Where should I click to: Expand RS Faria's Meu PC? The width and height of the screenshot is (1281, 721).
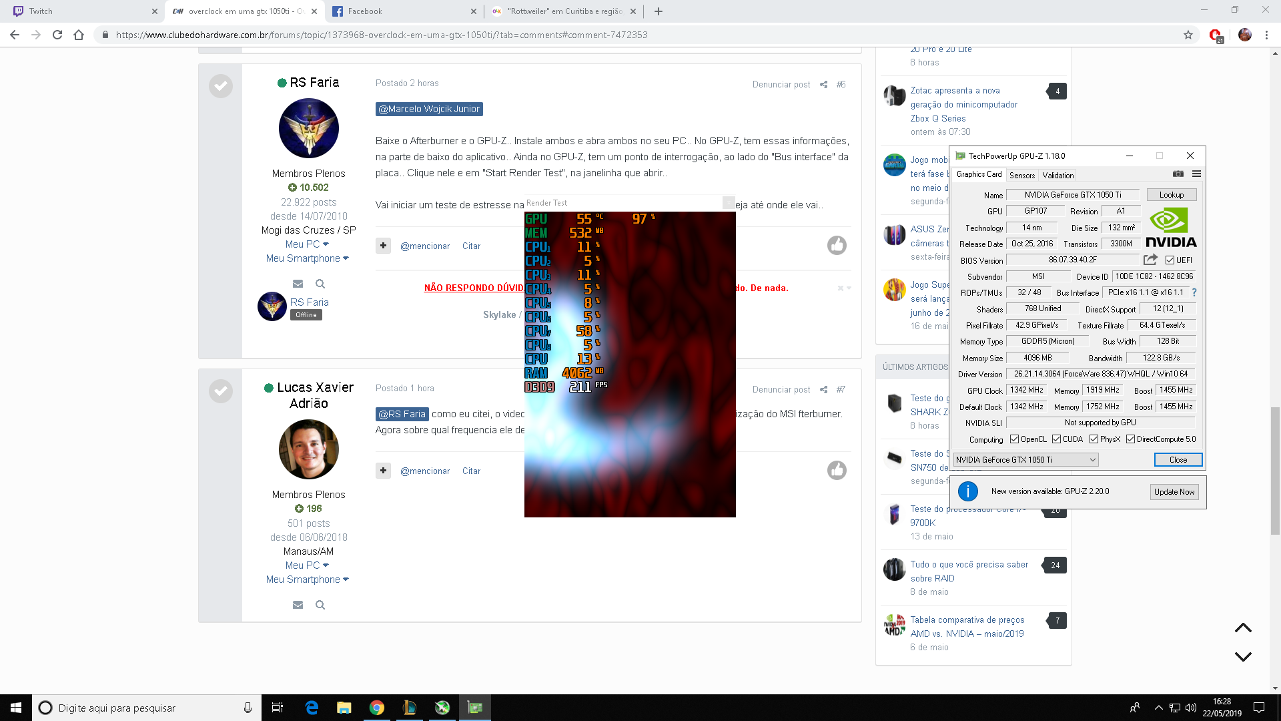coord(307,244)
